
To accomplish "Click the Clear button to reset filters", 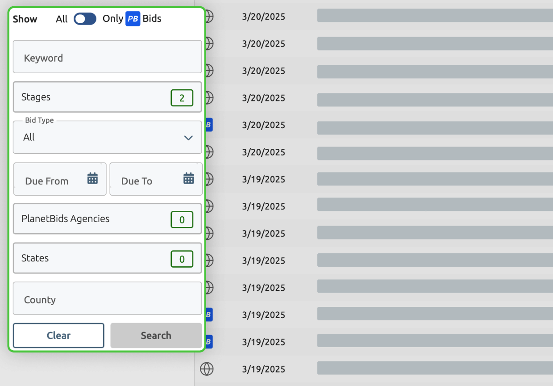I will (58, 335).
